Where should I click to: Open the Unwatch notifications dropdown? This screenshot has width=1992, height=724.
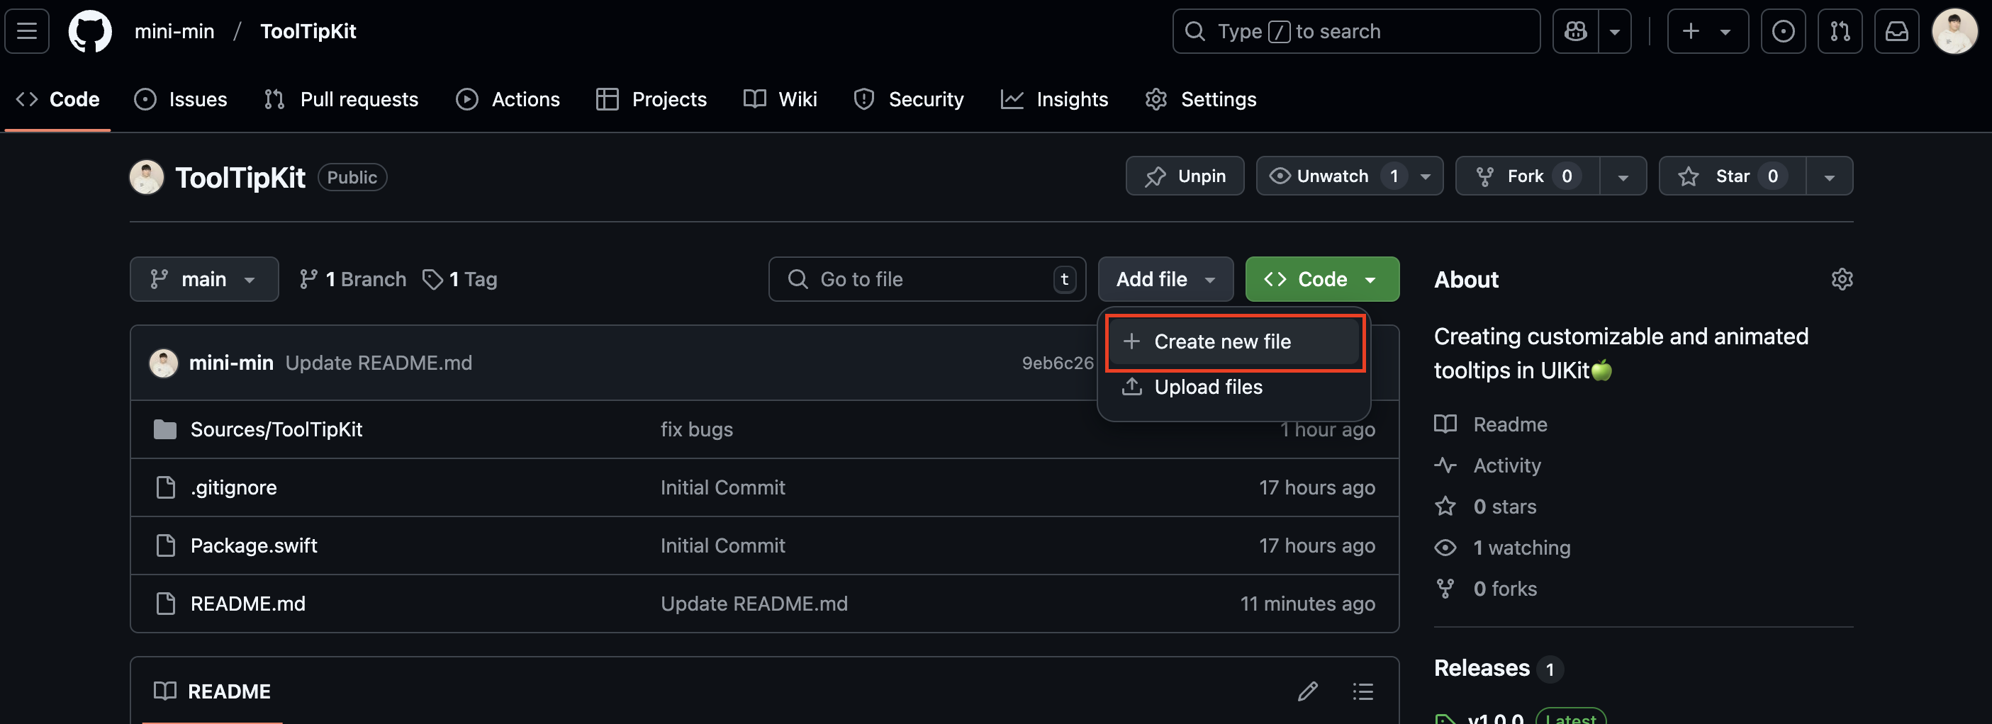[1350, 176]
